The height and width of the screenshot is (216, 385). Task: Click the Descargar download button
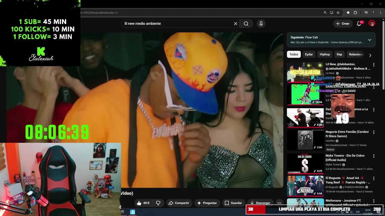point(260,203)
